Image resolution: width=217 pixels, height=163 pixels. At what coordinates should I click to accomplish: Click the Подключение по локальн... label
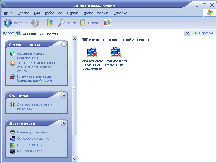click(116, 62)
